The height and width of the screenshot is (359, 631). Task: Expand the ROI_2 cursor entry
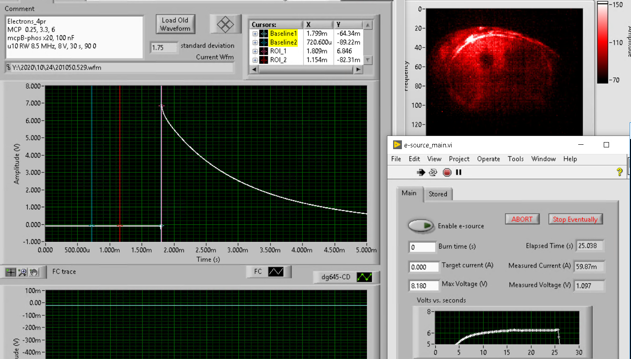tap(255, 60)
